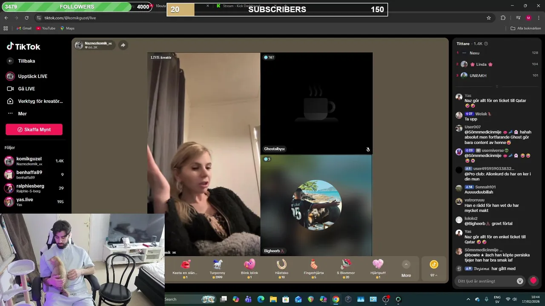The height and width of the screenshot is (306, 545).
Task: Open the Maps bookmark
Action: [67, 28]
